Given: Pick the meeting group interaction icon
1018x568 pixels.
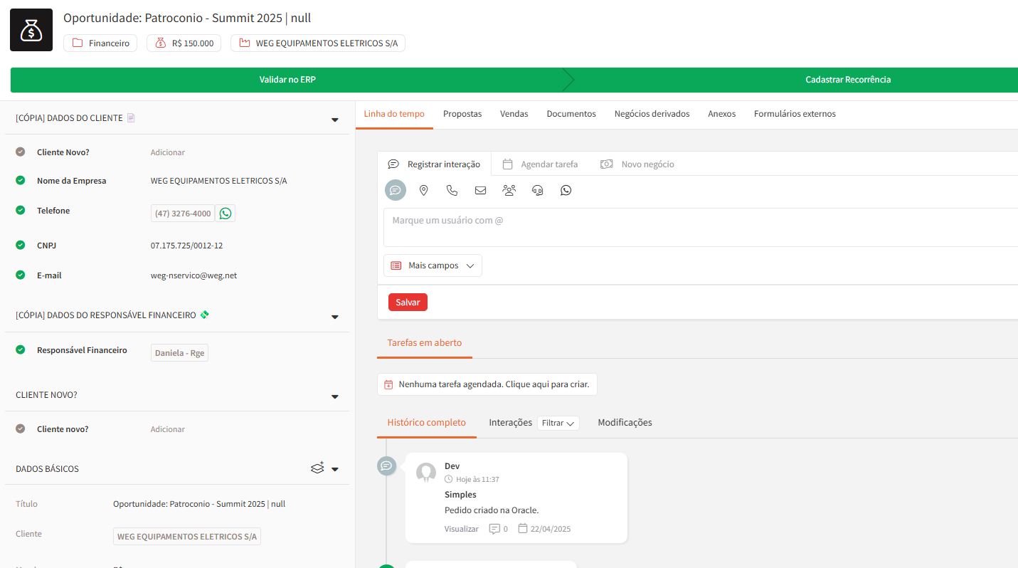Looking at the screenshot, I should click(x=509, y=190).
